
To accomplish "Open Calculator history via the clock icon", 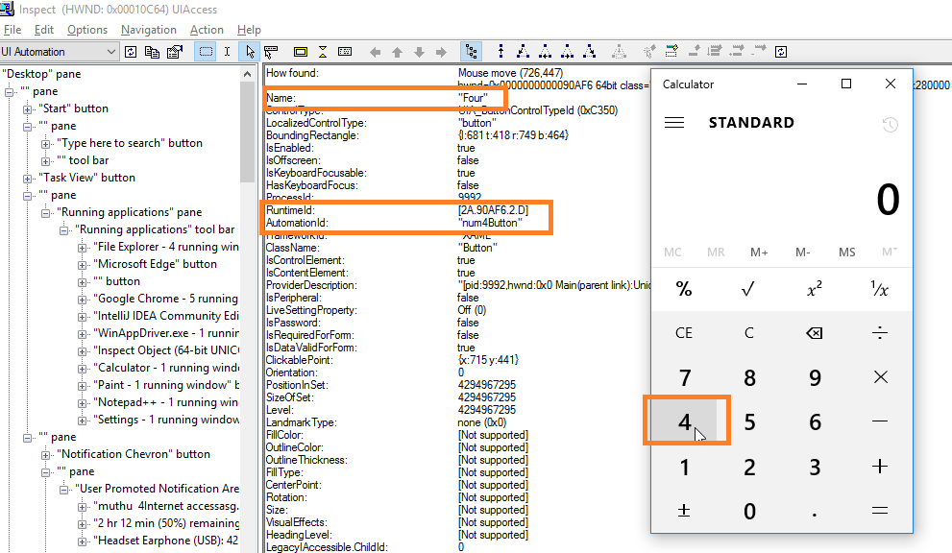I will 890,125.
